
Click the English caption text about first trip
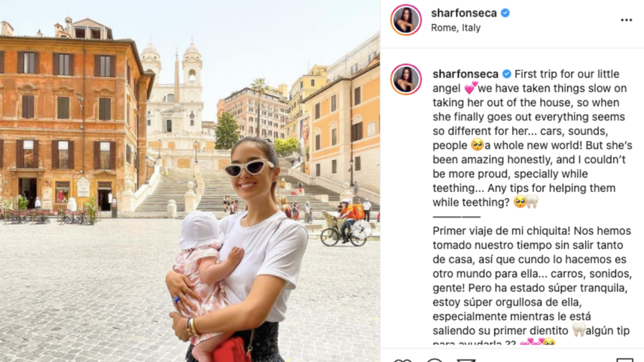click(x=533, y=138)
